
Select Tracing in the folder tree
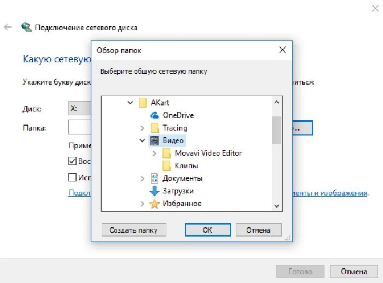coord(175,128)
